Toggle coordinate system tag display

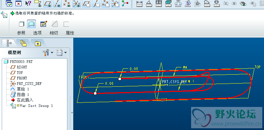(115, 4)
